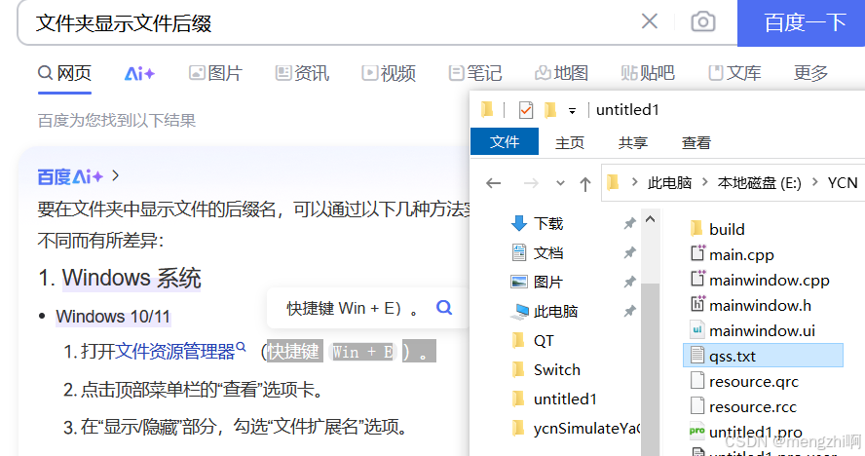
Task: Click 本地磁盘 (E:) breadcrumb
Action: [759, 183]
